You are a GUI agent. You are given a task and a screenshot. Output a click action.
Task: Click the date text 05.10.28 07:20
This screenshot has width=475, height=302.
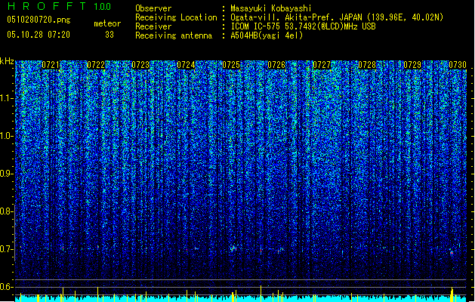click(39, 35)
